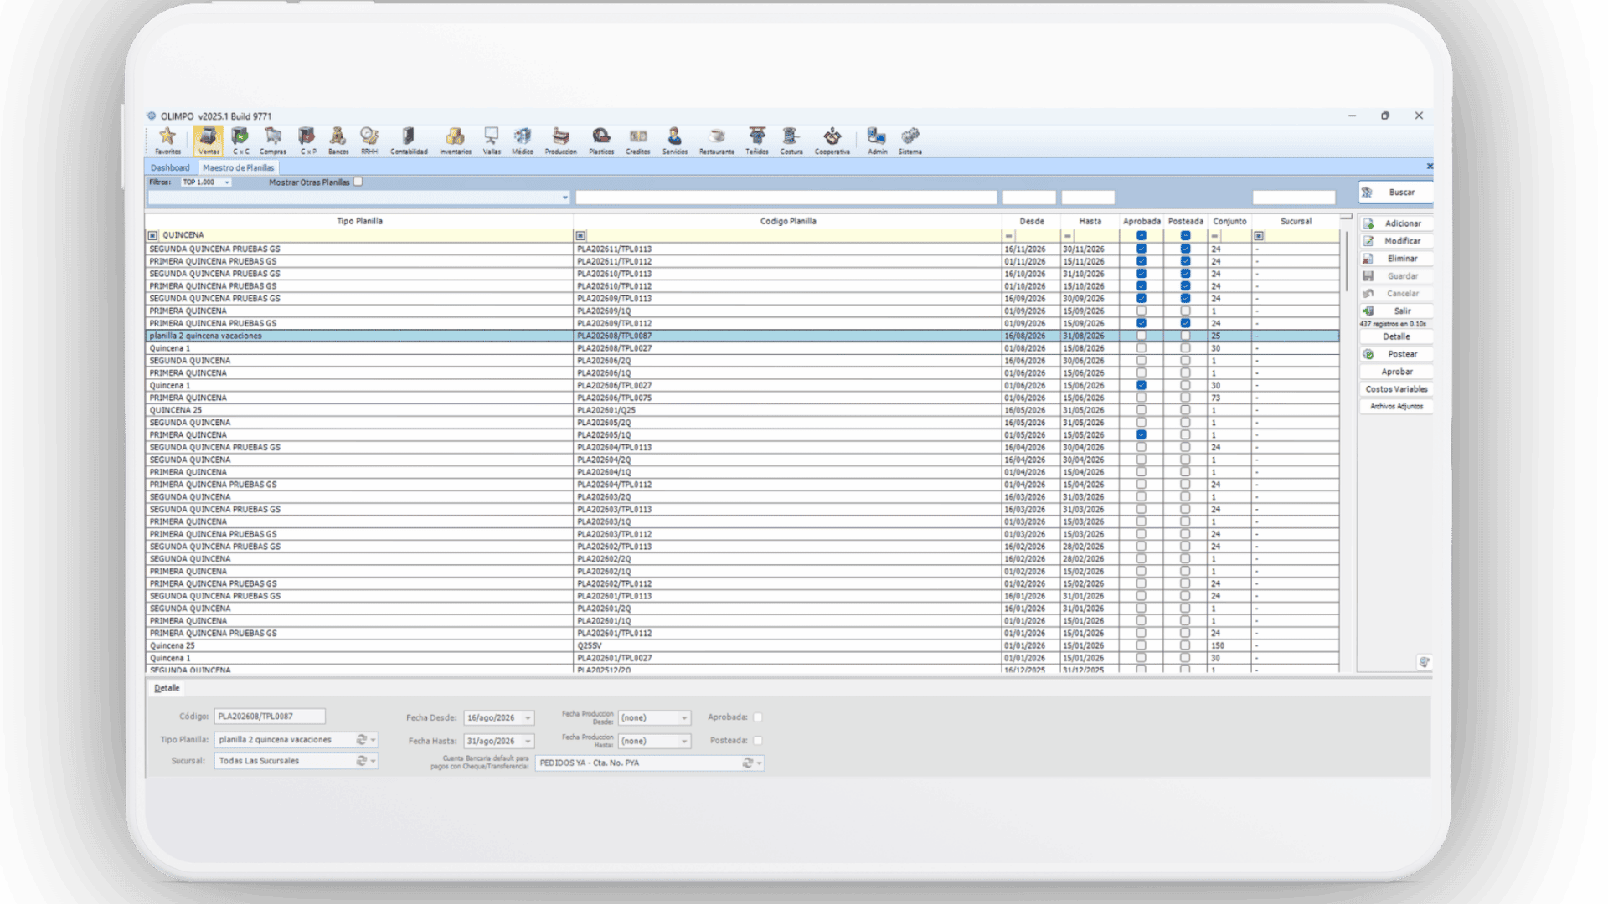Select the Maestro de Planillas tab
Viewport: 1608px width, 904px height.
point(239,167)
